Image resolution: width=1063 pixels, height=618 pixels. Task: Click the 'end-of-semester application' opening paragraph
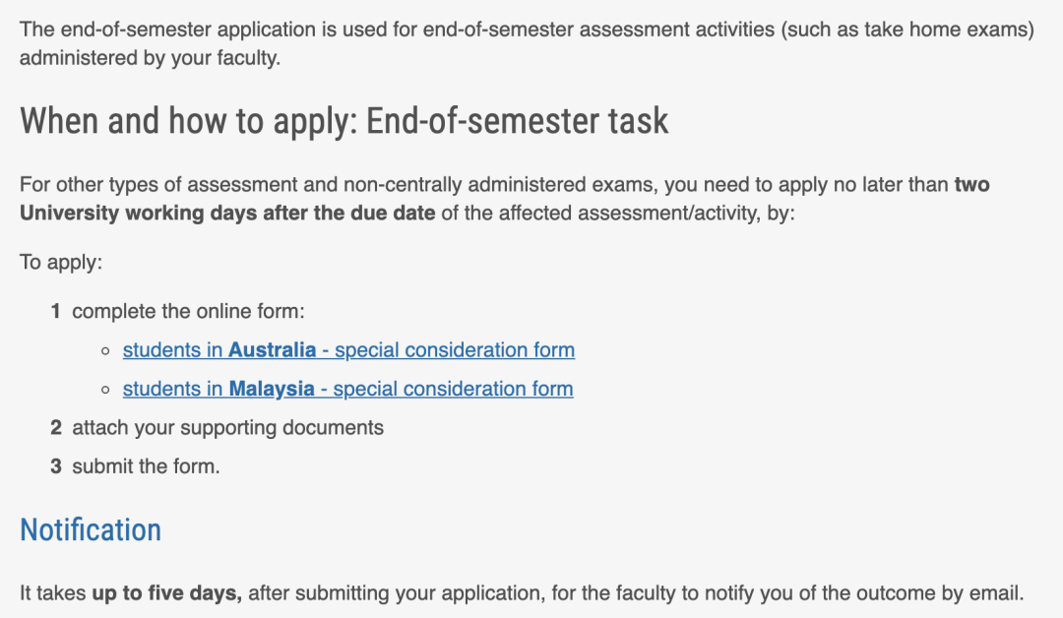527,44
